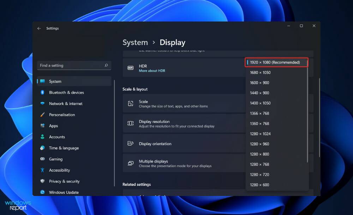Click the Display orientation icon
Image resolution: width=353 pixels, height=215 pixels.
(130, 143)
